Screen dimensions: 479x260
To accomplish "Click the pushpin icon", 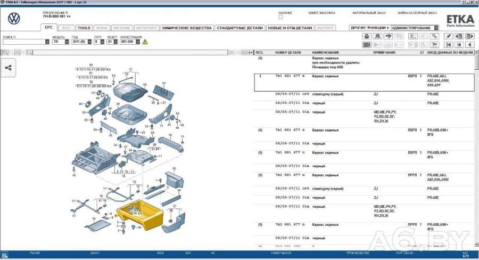I will 448,36.
